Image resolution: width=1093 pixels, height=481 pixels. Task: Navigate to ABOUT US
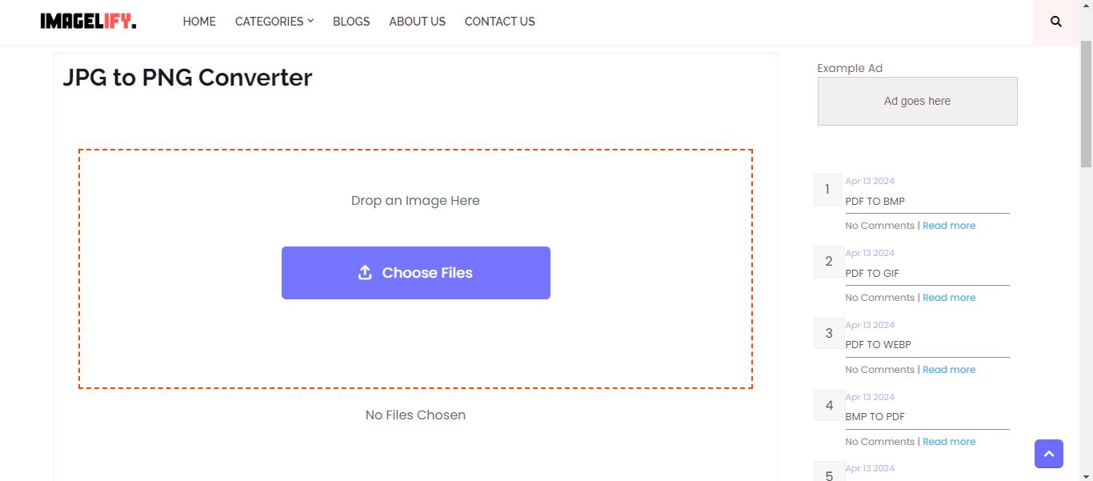[x=417, y=22]
